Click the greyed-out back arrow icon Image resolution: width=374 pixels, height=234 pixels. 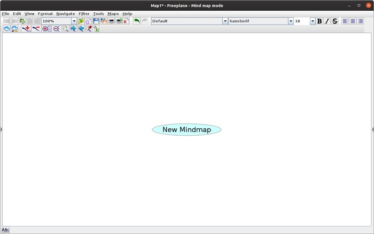coord(7,21)
